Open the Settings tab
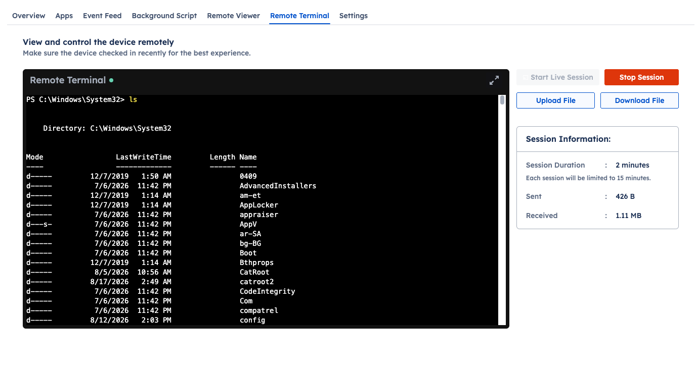The height and width of the screenshot is (370, 696). click(354, 16)
